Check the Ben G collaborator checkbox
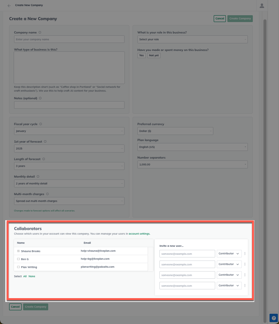279x324 pixels. [18, 259]
